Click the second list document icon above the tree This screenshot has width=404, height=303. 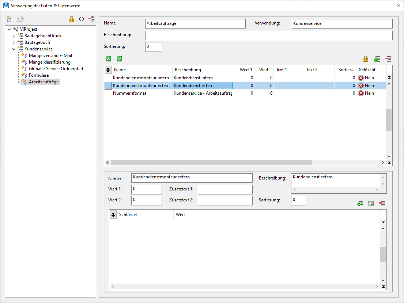pos(20,19)
